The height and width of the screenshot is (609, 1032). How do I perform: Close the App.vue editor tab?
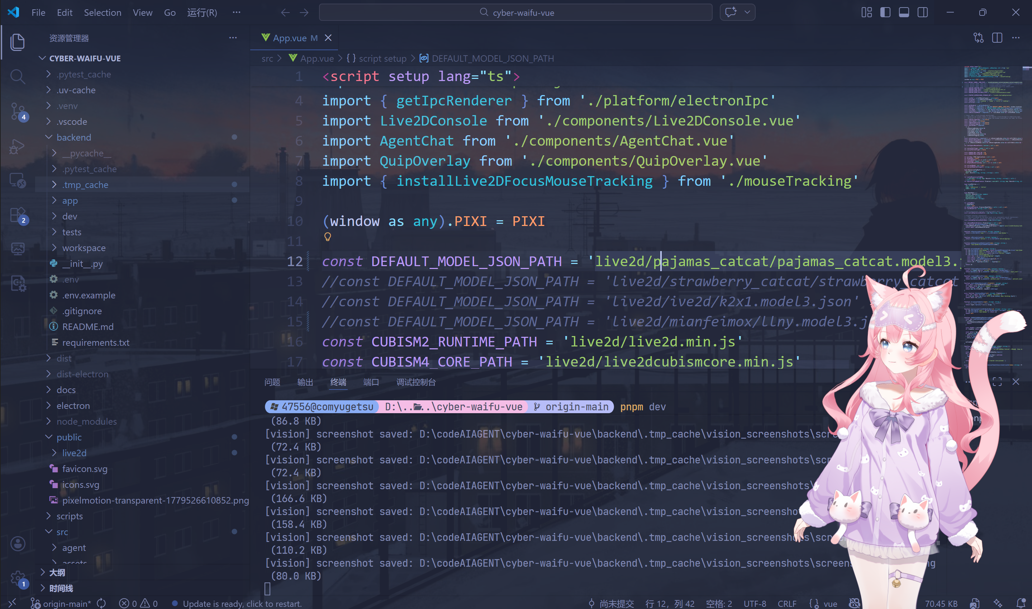point(328,38)
